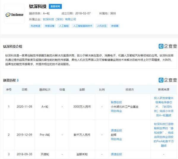Click the 比例 column header
Image resolution: width=178 pixels, height=159 pixels.
pos(102,89)
